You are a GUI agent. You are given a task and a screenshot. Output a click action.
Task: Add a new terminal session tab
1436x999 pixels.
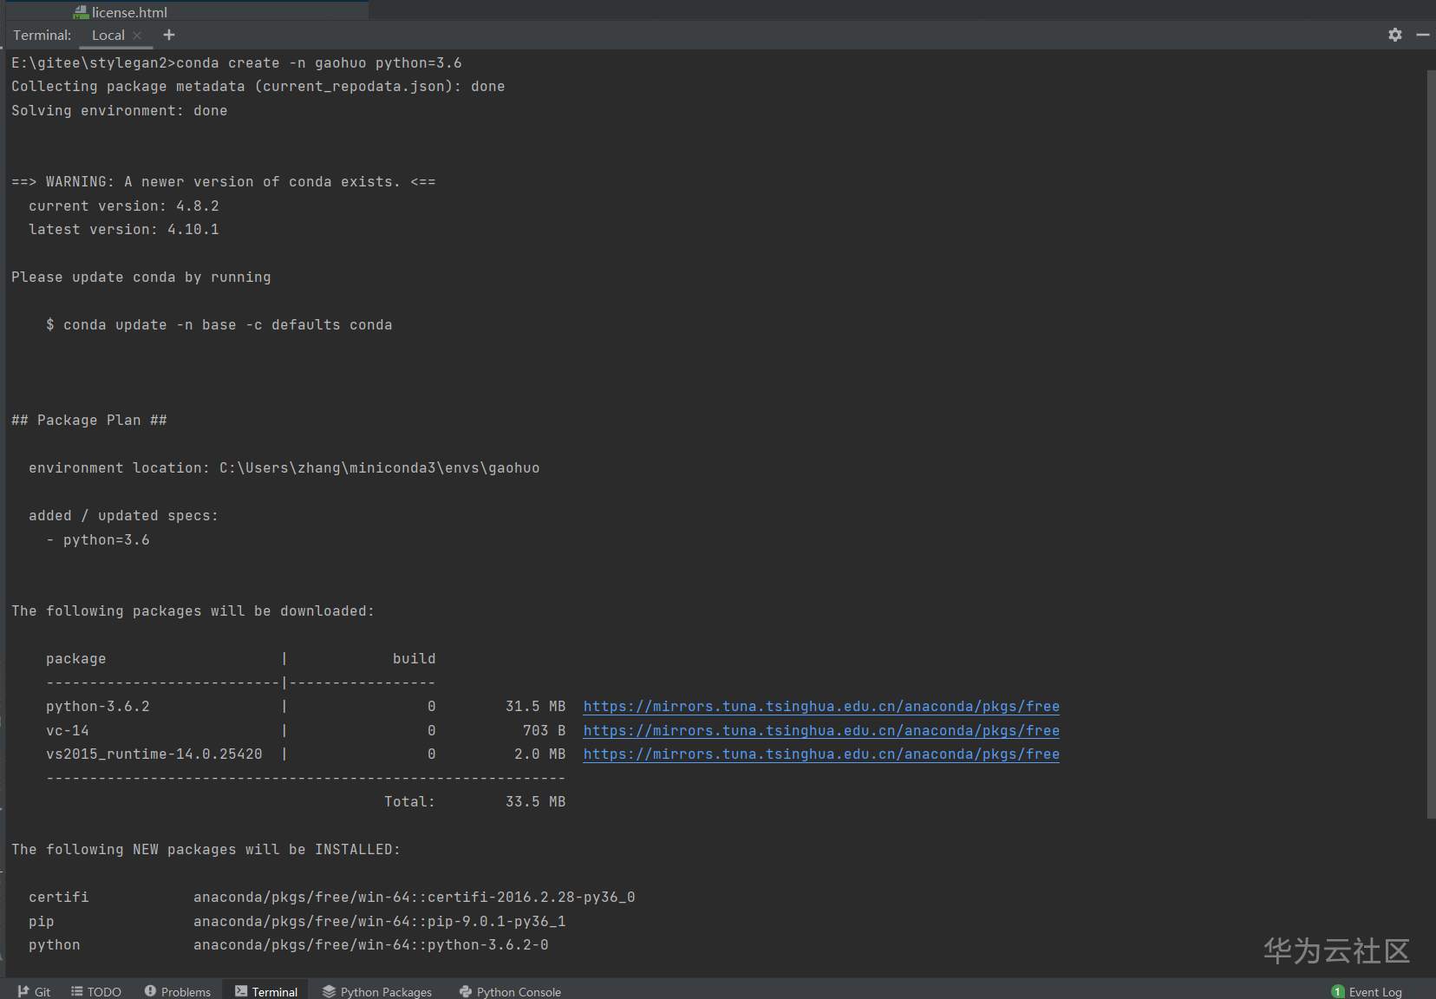coord(169,35)
